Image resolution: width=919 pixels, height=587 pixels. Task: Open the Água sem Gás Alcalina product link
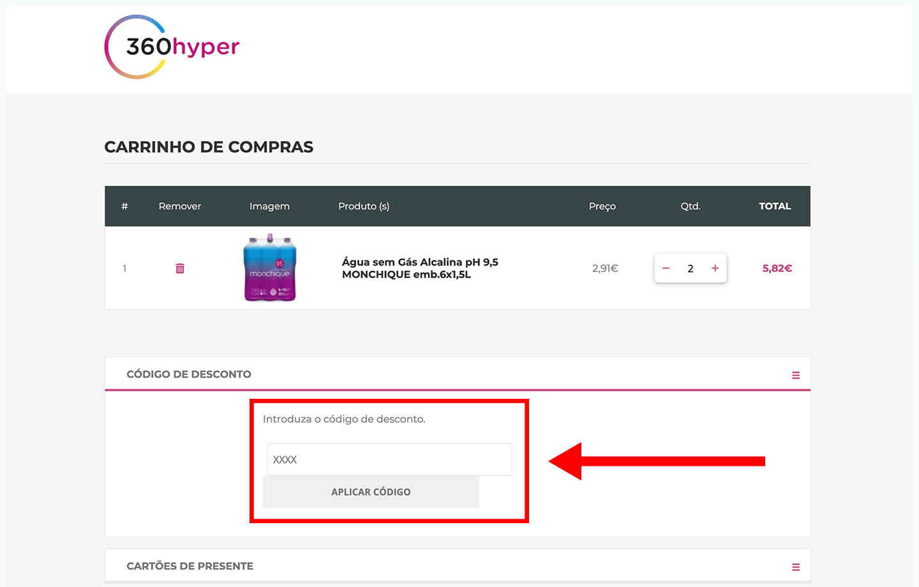tap(420, 268)
